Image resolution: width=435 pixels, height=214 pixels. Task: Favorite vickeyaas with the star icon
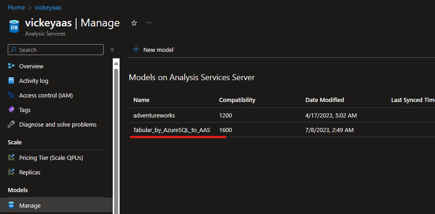tap(134, 23)
